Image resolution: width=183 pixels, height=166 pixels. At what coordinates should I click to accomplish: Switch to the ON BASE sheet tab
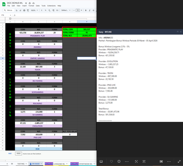tap(36, 164)
